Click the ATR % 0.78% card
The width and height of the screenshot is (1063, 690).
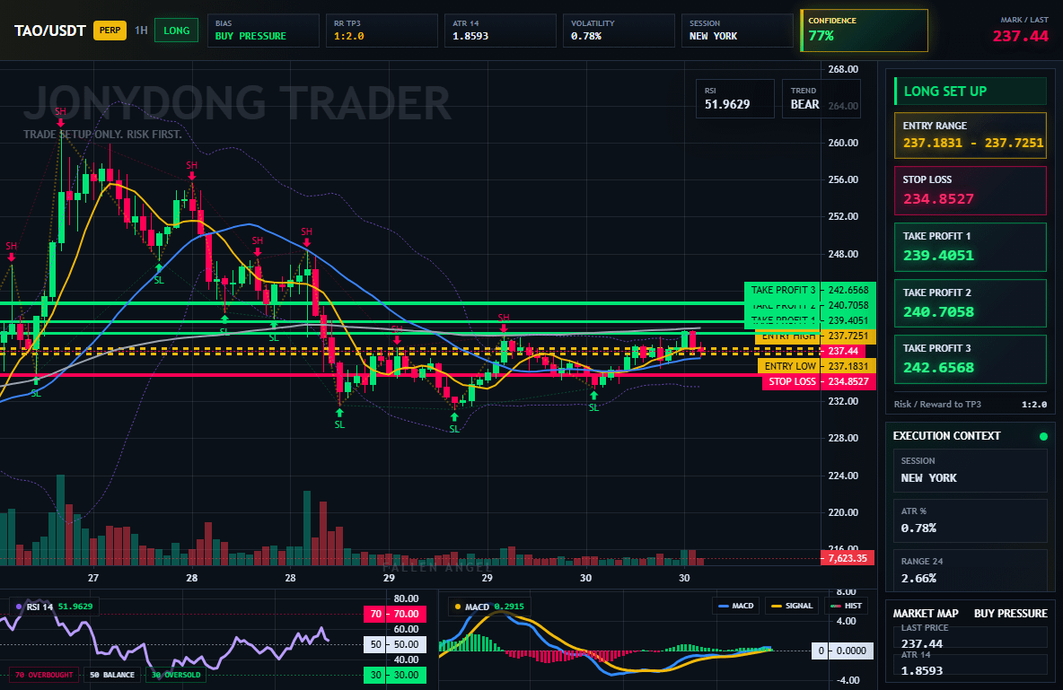click(x=971, y=520)
